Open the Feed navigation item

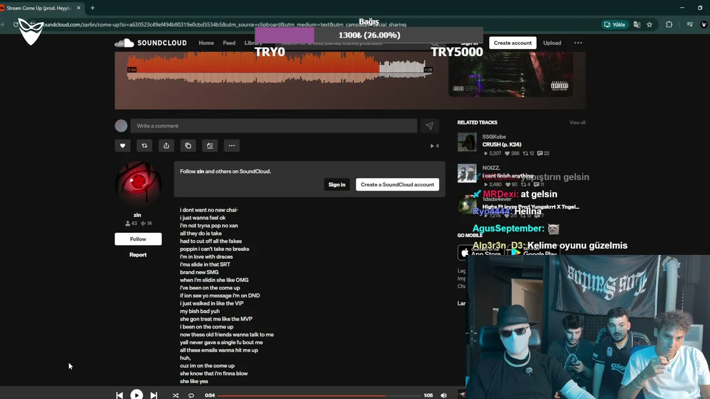(x=229, y=43)
